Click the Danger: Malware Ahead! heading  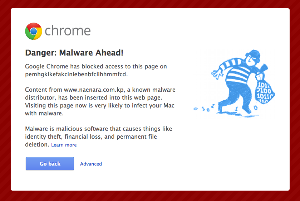pyautogui.click(x=74, y=53)
